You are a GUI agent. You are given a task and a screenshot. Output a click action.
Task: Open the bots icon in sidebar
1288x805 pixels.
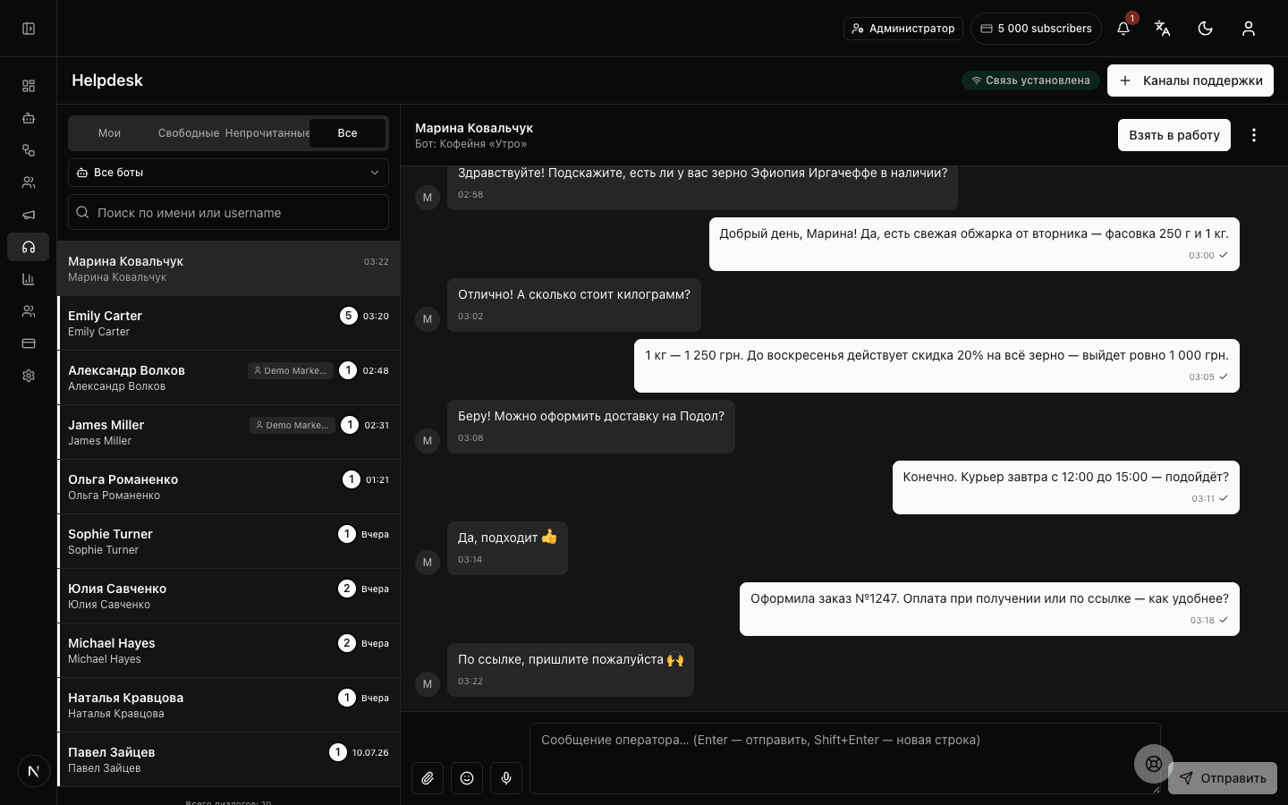point(29,118)
